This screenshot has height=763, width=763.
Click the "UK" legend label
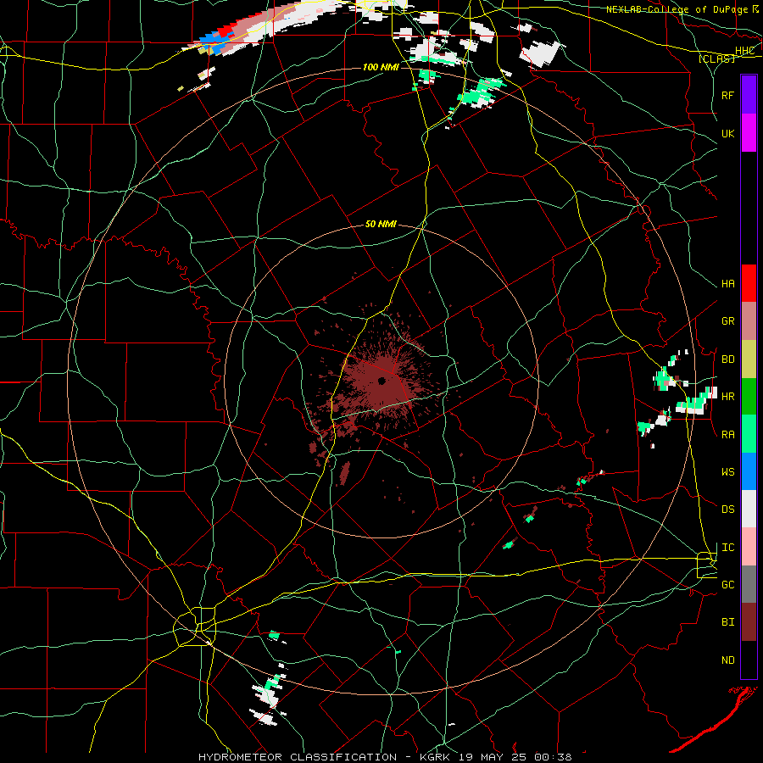727,134
